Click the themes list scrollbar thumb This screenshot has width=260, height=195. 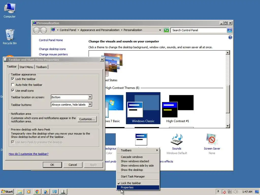(x=228, y=99)
